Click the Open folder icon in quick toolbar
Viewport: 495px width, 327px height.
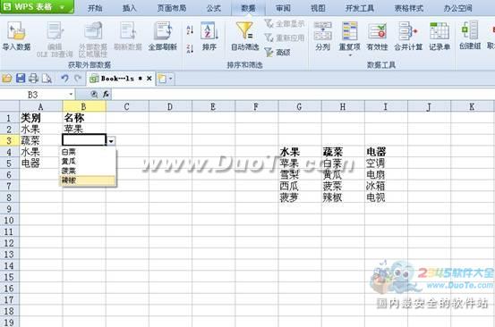pyautogui.click(x=7, y=78)
